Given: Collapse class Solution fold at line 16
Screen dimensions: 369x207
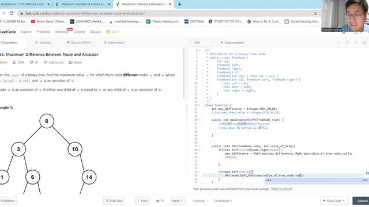Looking at the screenshot, I should 199,105.
